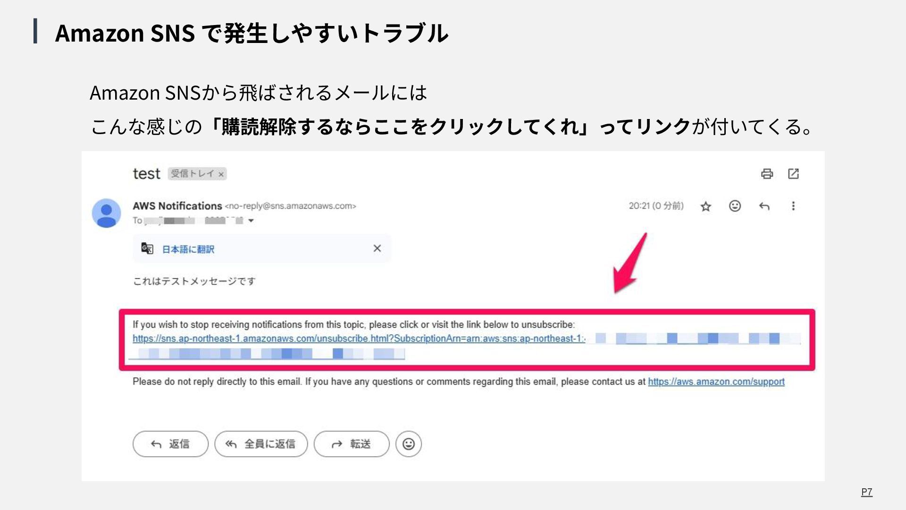Print the test email
Screen dimensions: 906x510
point(767,174)
